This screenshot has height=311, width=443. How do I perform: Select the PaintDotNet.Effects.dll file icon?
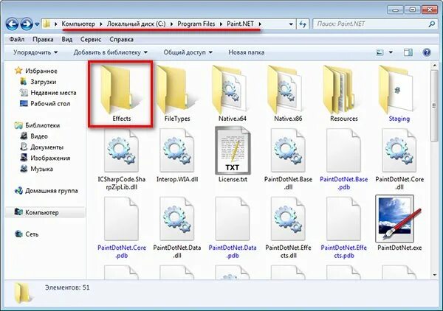coord(288,219)
